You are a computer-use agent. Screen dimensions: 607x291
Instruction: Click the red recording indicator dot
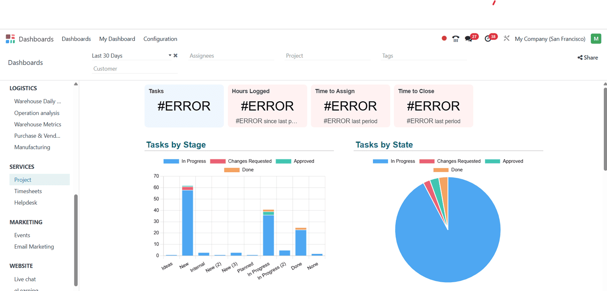pos(444,38)
